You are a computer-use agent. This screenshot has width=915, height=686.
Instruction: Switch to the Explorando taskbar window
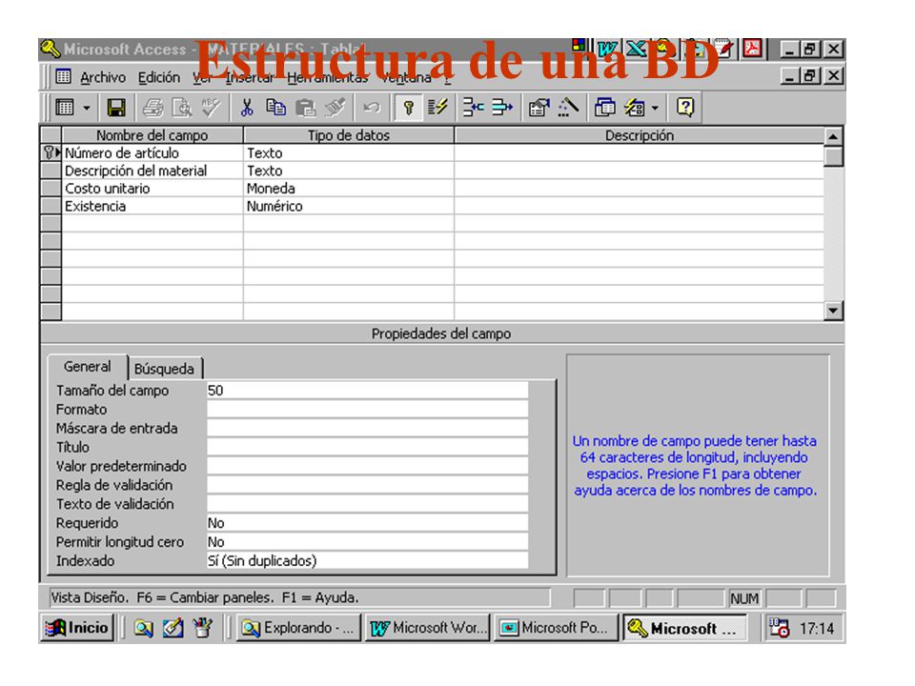(x=298, y=628)
